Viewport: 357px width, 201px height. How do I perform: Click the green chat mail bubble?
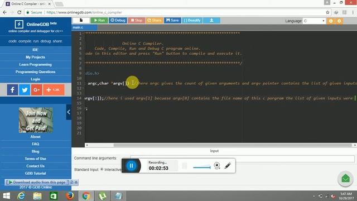(x=345, y=179)
